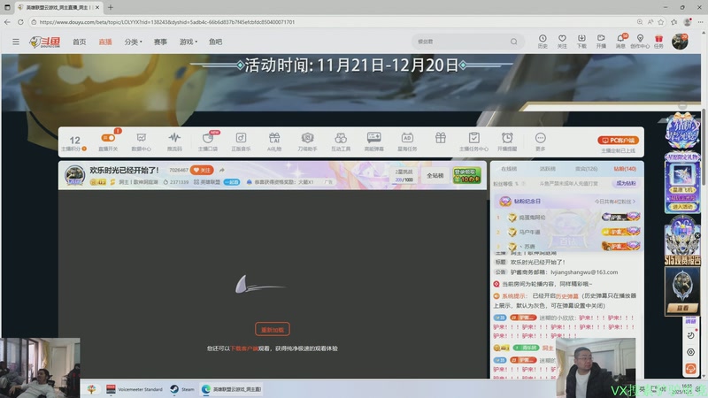Open 正版音乐 tool

(241, 142)
